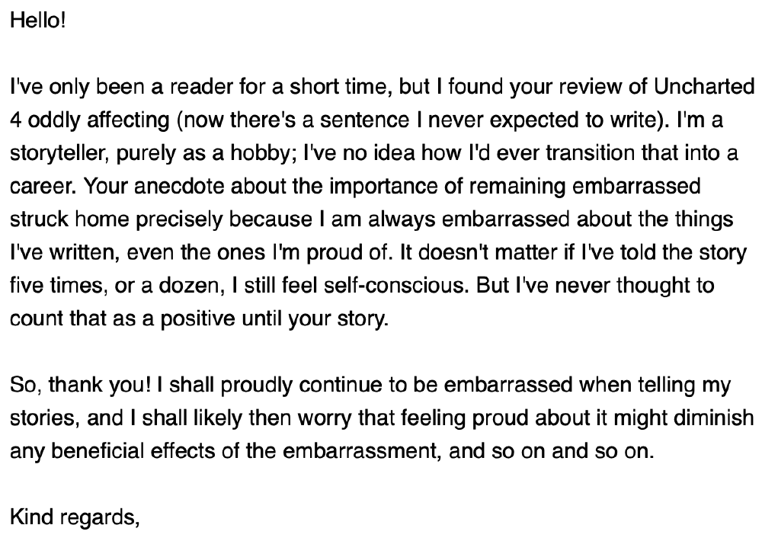Click the "Kind regards," sign-off
The width and height of the screenshot is (762, 541).
pyautogui.click(x=75, y=517)
